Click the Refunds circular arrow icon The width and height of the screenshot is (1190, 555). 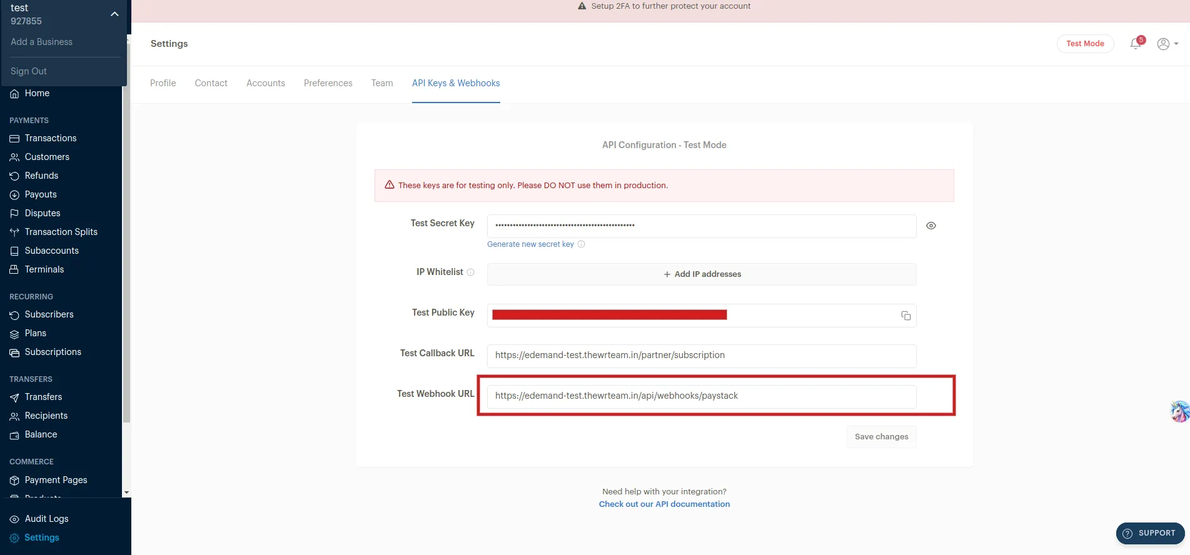(x=14, y=176)
